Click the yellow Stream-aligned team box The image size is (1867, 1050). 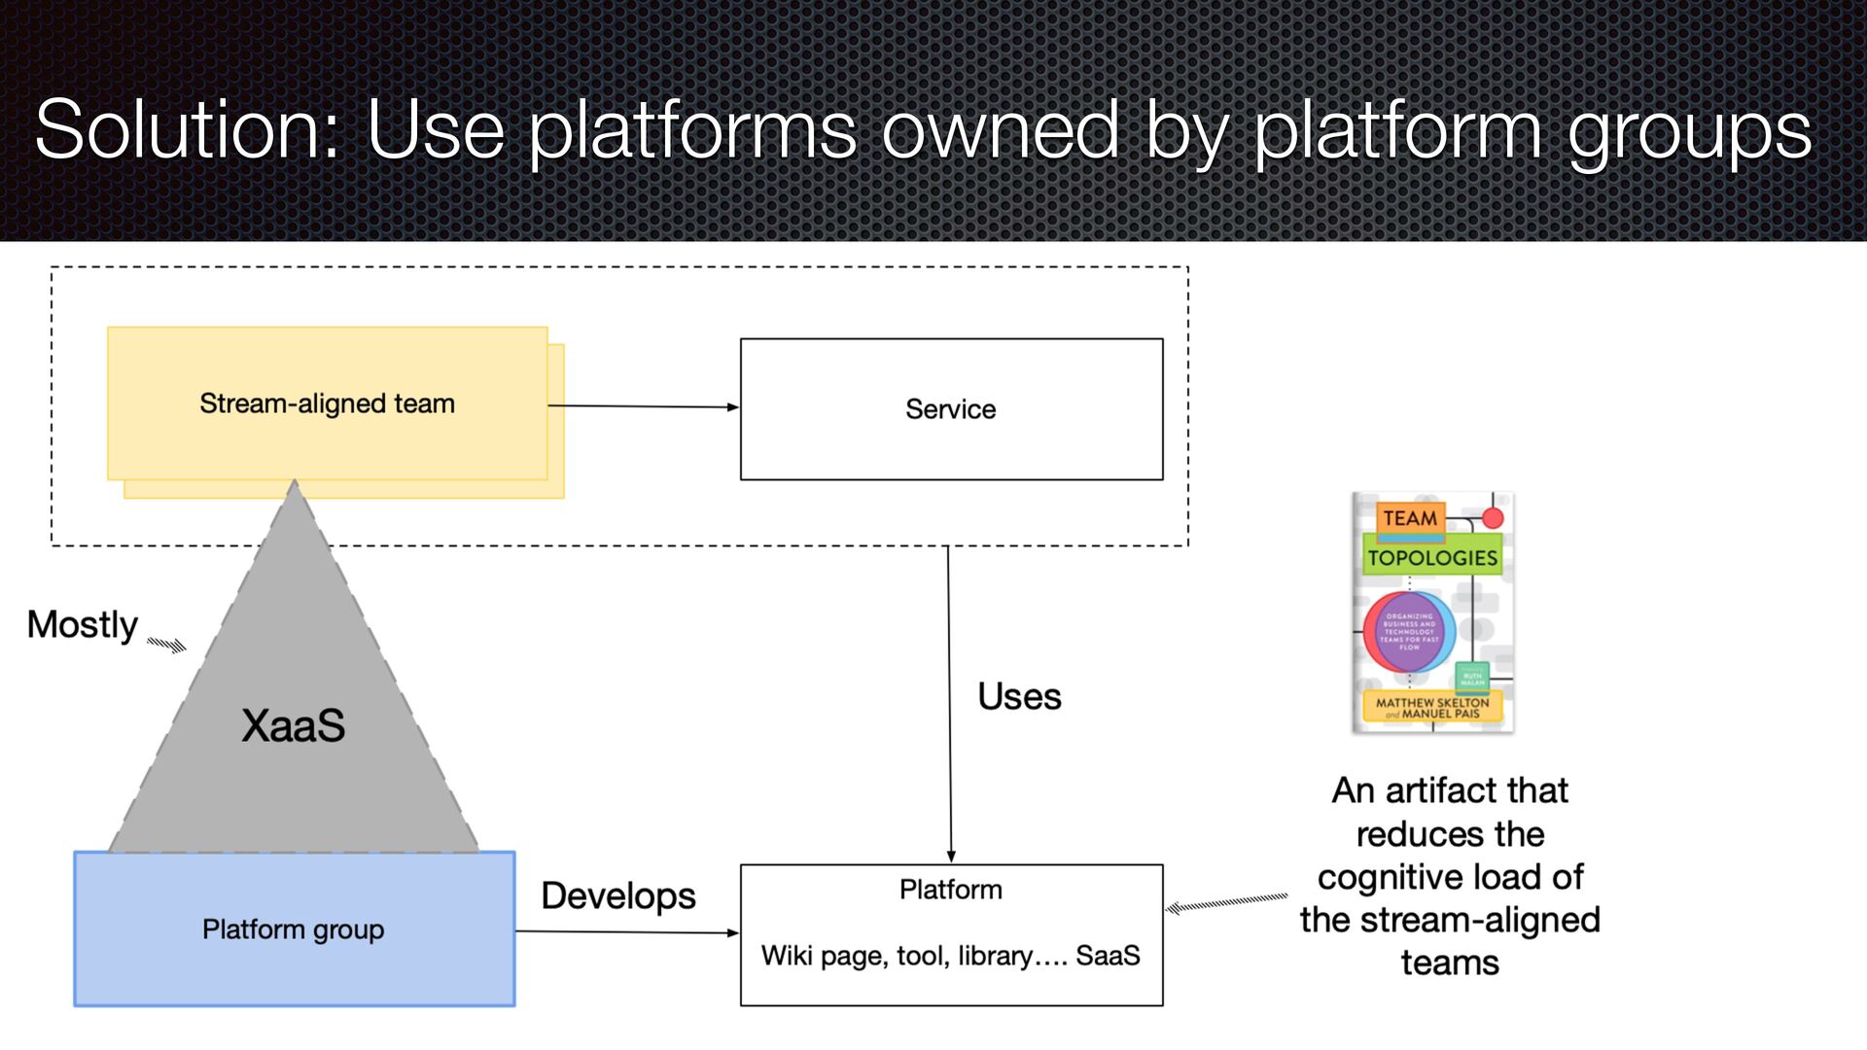pyautogui.click(x=327, y=402)
